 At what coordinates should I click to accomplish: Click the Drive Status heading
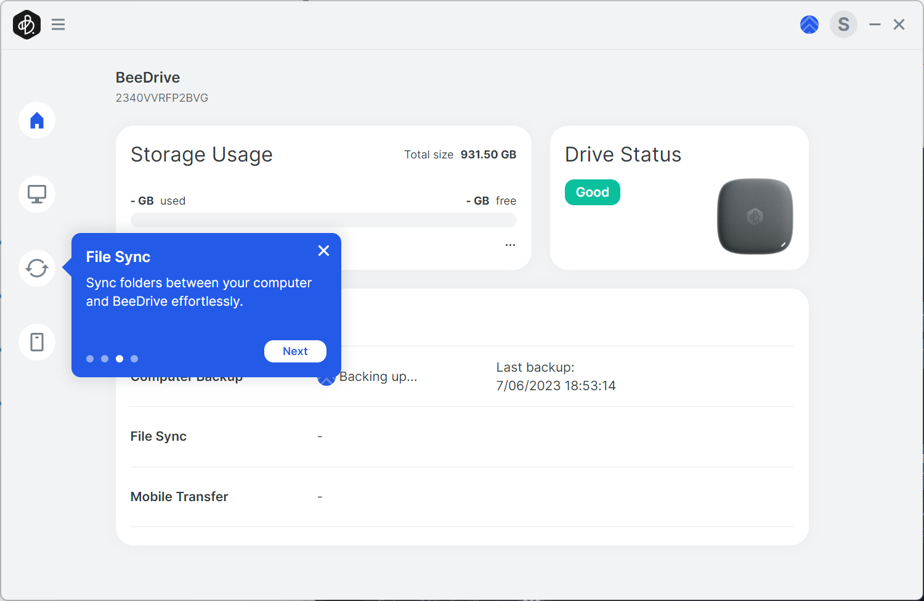tap(623, 155)
